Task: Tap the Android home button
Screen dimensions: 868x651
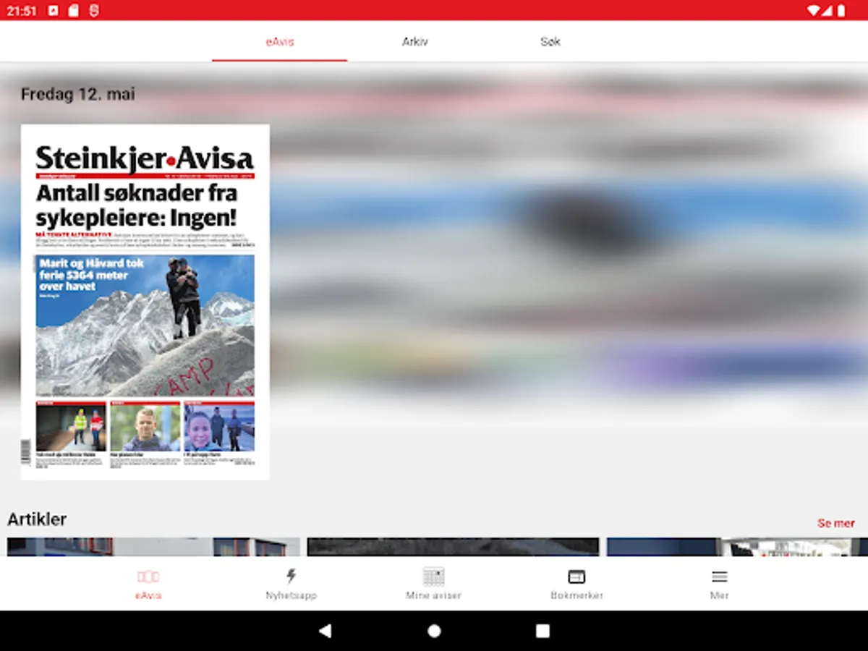Action: (434, 631)
